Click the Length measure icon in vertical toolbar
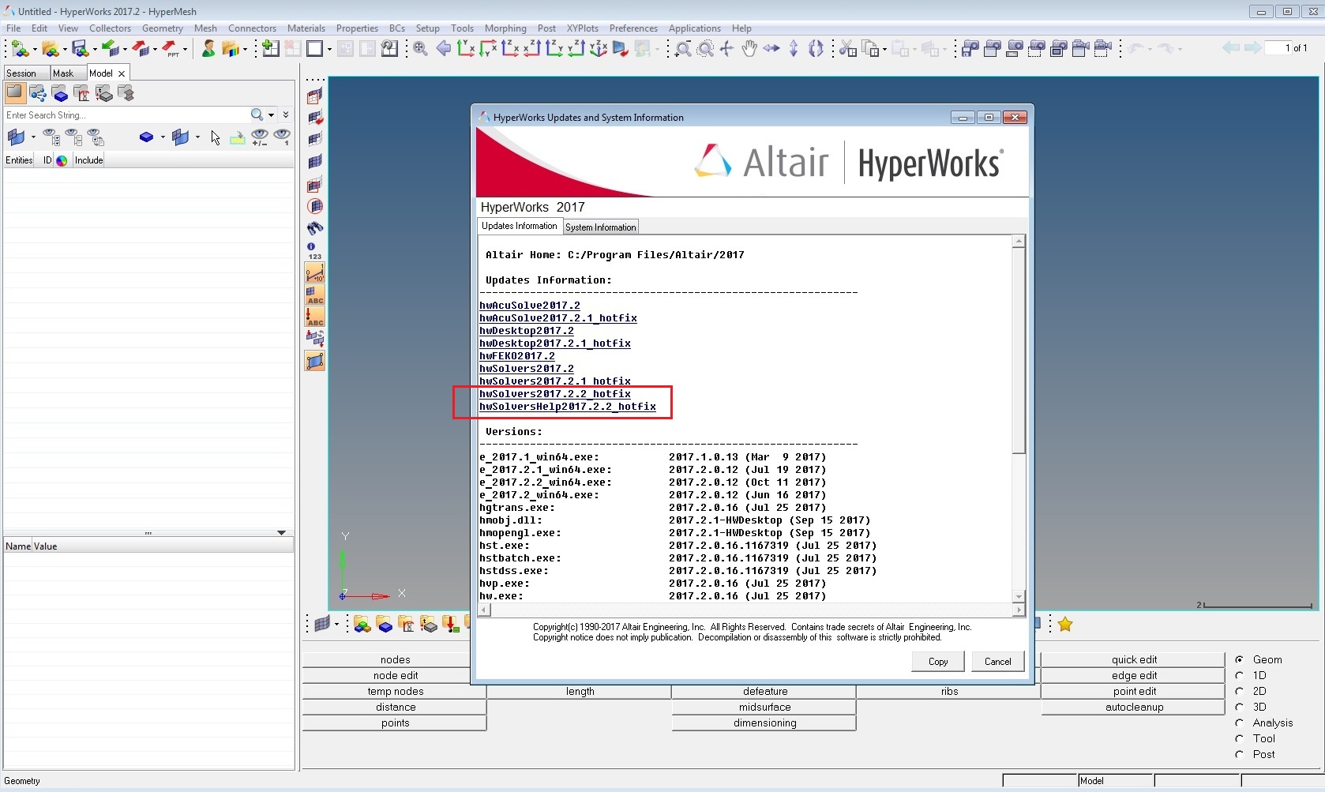The image size is (1325, 792). click(x=315, y=273)
